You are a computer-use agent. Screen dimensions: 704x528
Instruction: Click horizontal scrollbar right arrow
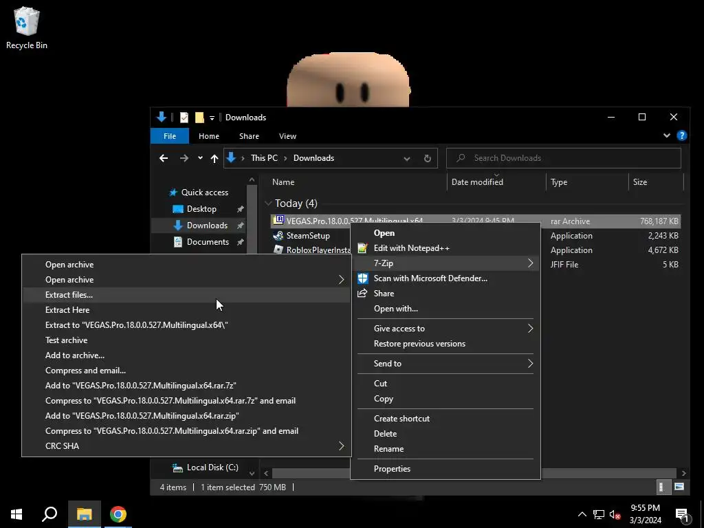pos(683,473)
